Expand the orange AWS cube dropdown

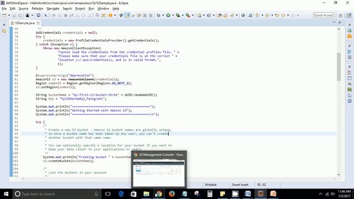coord(115,15)
